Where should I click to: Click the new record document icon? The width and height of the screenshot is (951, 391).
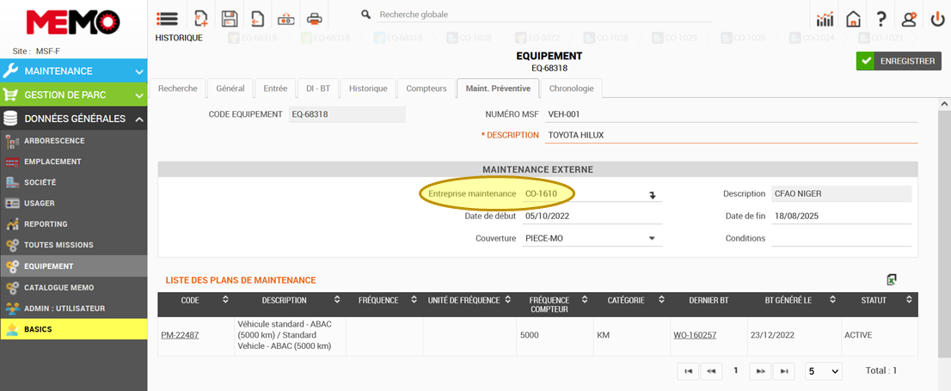pos(201,18)
